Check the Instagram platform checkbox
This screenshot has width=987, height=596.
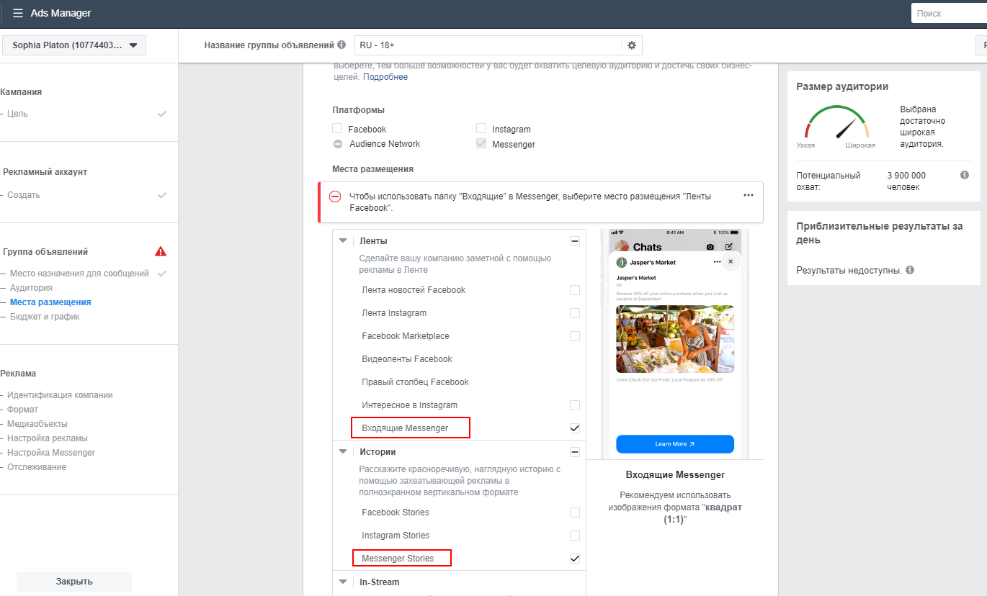[x=481, y=129]
